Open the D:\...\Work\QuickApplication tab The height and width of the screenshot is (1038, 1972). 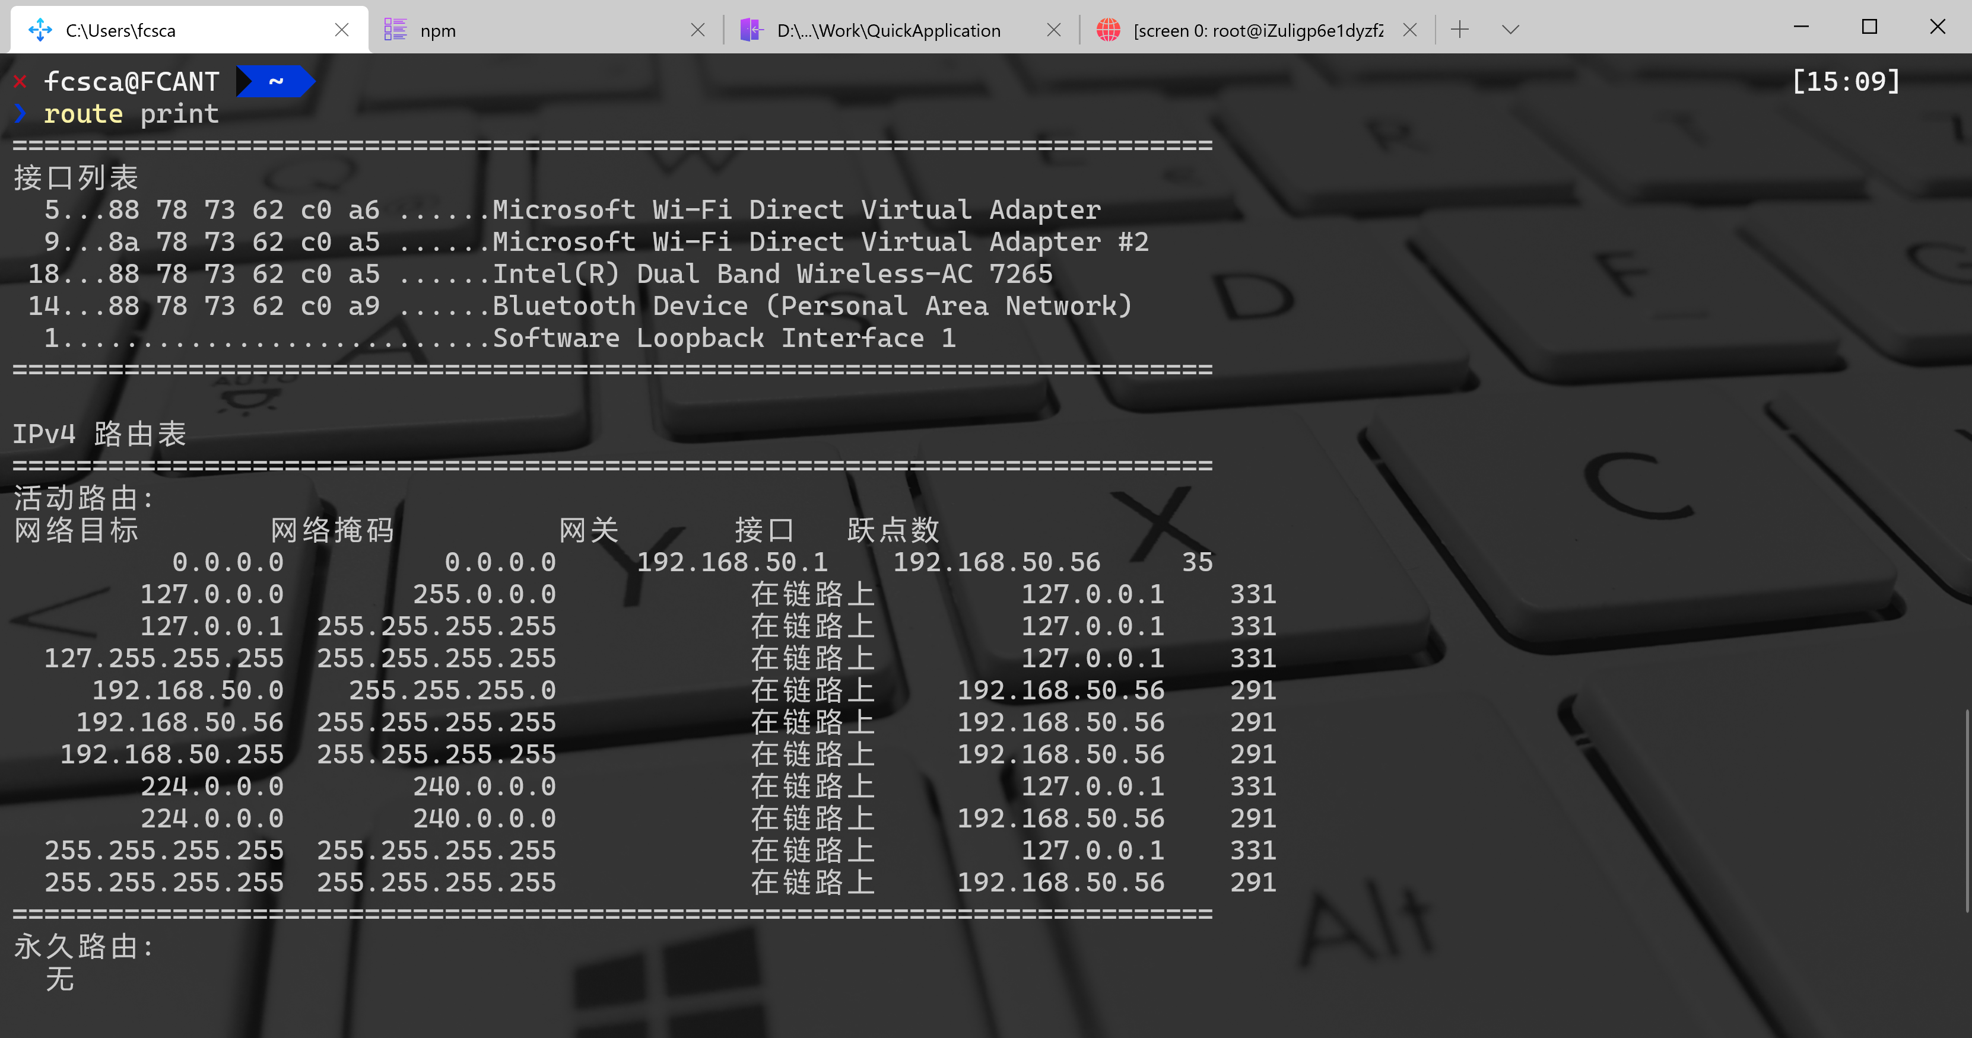point(901,30)
